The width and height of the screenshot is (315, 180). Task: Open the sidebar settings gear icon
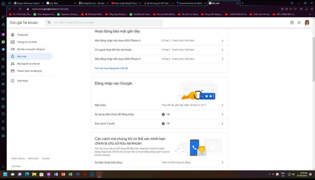click(3, 136)
